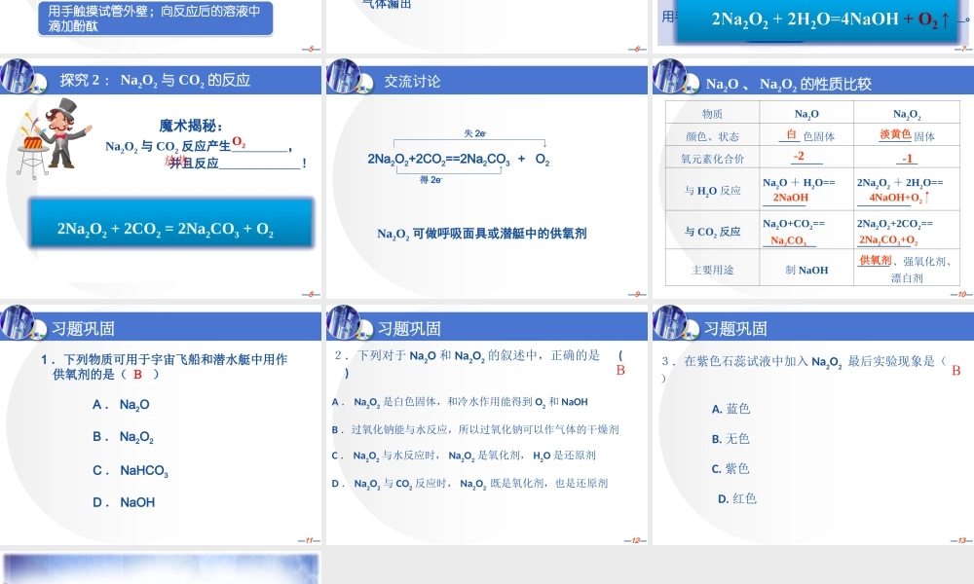Viewport: 974px width, 584px height.
Task: Click the 供氧剂、强氧化剂、漂白剂 cell
Action: tap(907, 269)
